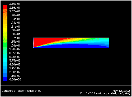The width and height of the screenshot is (132, 97).
Task: Click the solid yellow colorbar band
Action: pyautogui.click(x=5, y=30)
